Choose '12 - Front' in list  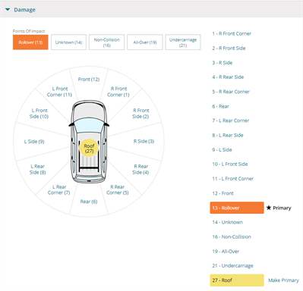(x=223, y=193)
